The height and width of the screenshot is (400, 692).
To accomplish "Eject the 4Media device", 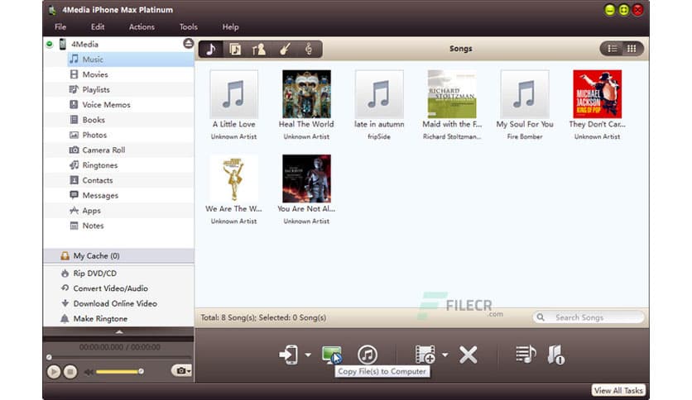I will tap(188, 43).
